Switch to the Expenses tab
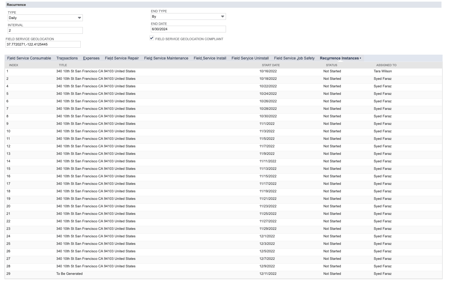This screenshot has height=281, width=449. [91, 58]
